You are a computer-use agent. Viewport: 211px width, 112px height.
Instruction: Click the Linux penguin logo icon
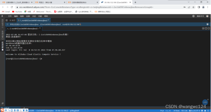coord(2,16)
